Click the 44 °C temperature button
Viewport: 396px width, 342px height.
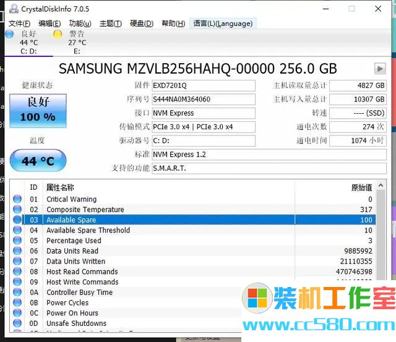[38, 161]
